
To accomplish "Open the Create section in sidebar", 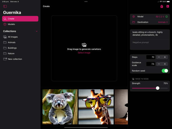I will point(20,19).
